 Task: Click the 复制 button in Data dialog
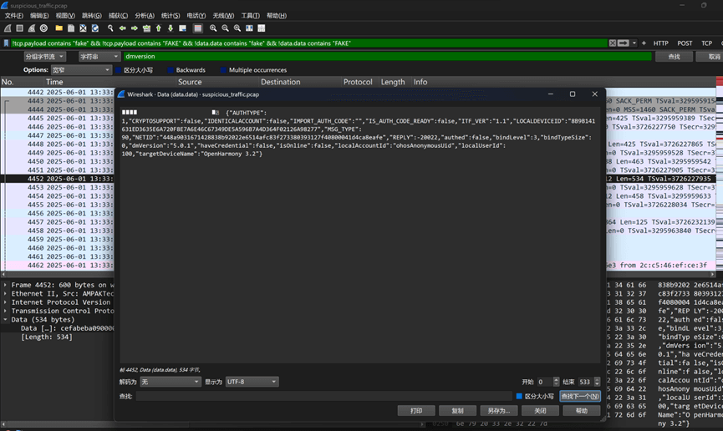[x=457, y=411]
